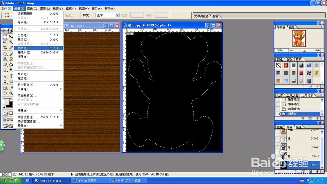The image size is (327, 184).
Task: Choose 粘贴 (Paste) from Edit menu
Action: 38,48
